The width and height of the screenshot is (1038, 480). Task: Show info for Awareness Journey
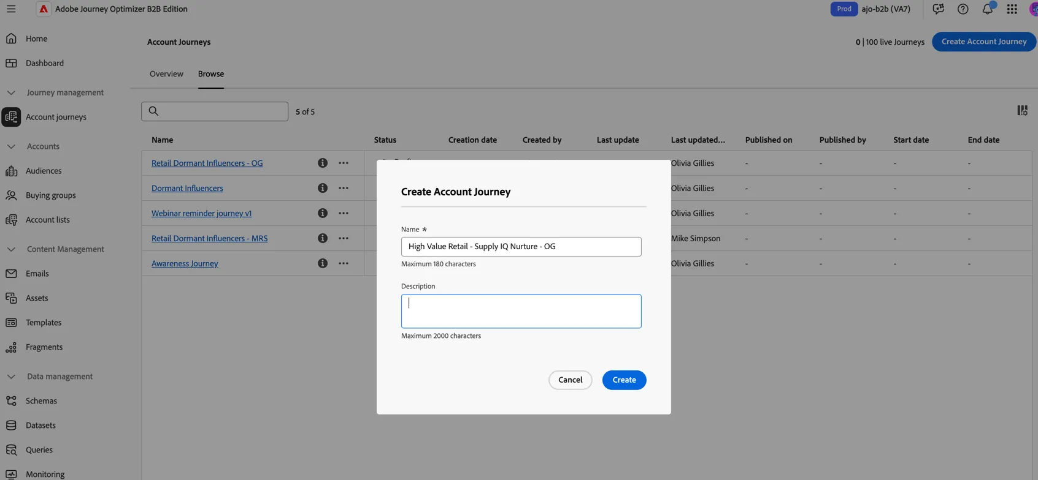322,263
